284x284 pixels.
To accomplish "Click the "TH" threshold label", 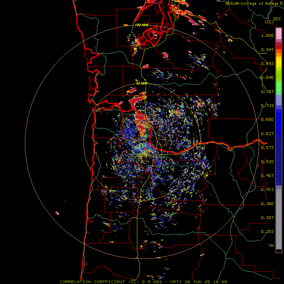I will (x=271, y=246).
